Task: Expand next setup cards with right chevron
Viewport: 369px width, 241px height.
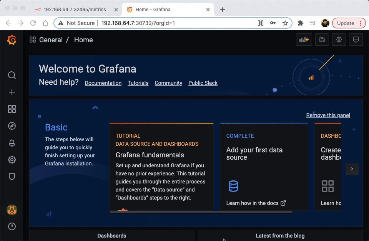Action: pyautogui.click(x=352, y=169)
